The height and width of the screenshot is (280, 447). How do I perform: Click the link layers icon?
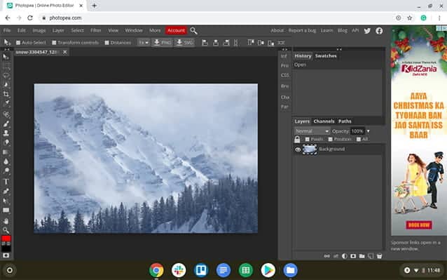pos(327,256)
